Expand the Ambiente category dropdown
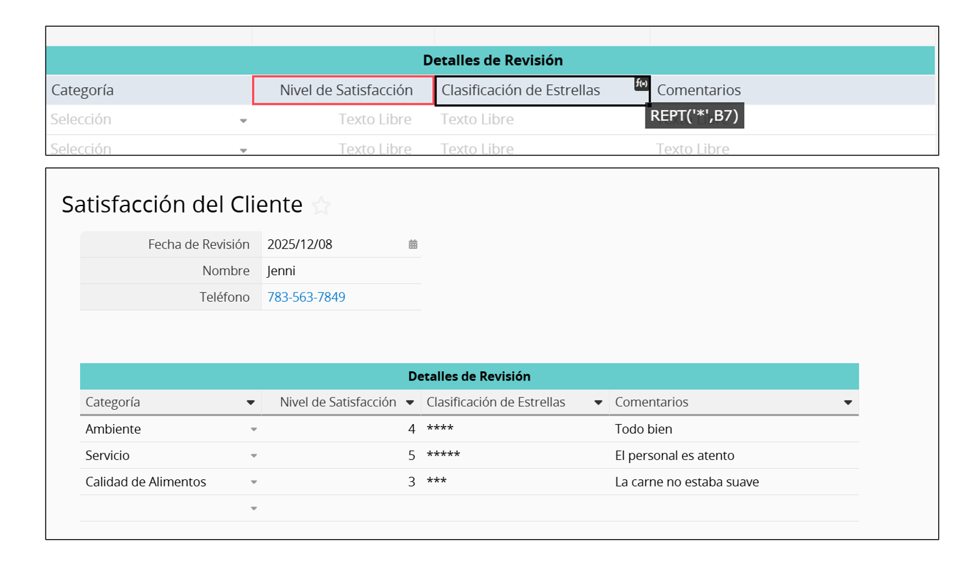974x569 pixels. [x=254, y=429]
